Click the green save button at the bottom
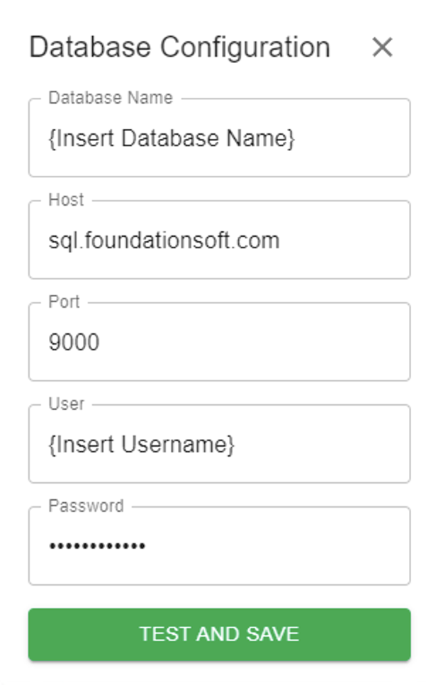 click(x=219, y=635)
